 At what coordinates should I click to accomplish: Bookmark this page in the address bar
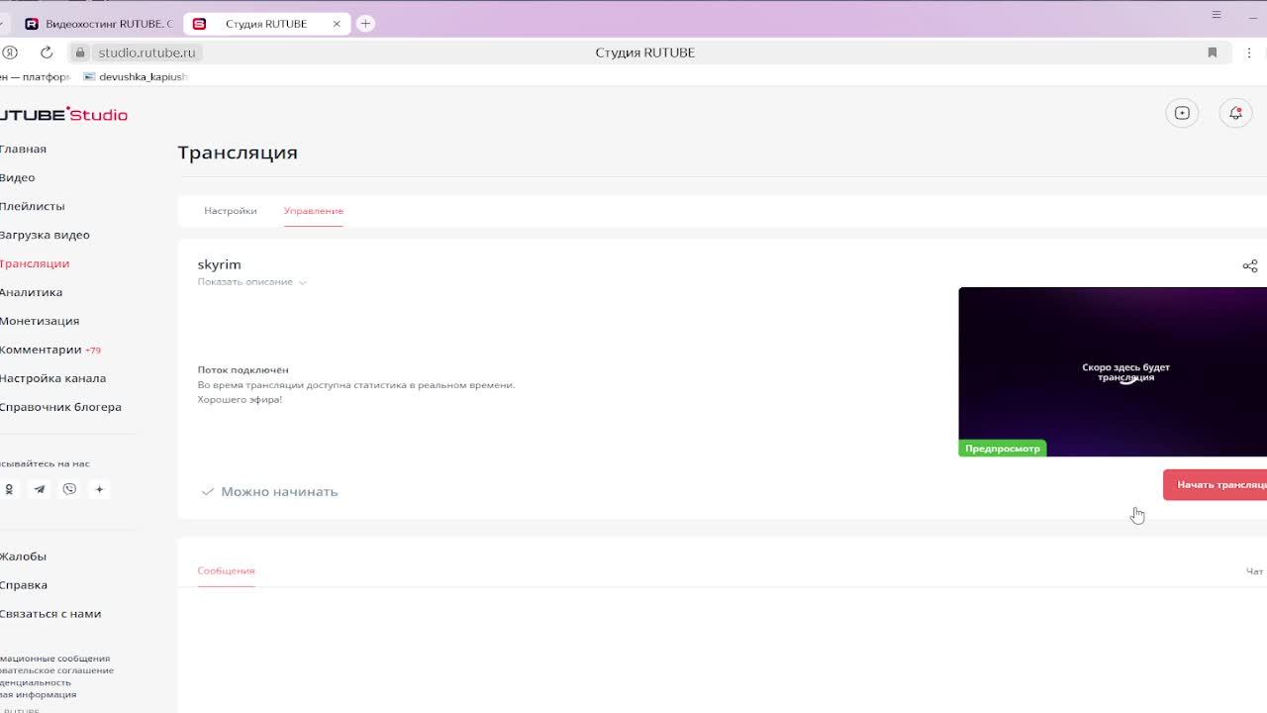click(1212, 52)
